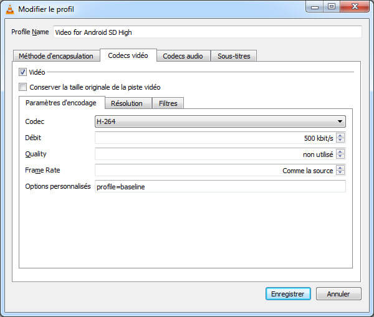Image resolution: width=374 pixels, height=317 pixels.
Task: Uncheck the Vidéo checkbox
Action: (23, 72)
